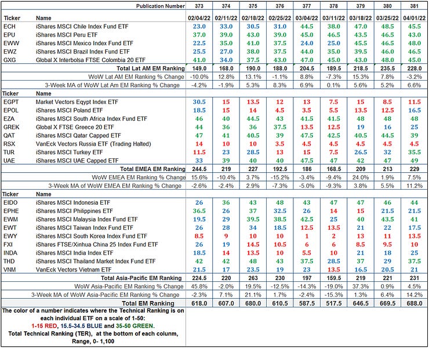Select WoW Asia-Pacific change value 45.8%

click(x=199, y=287)
